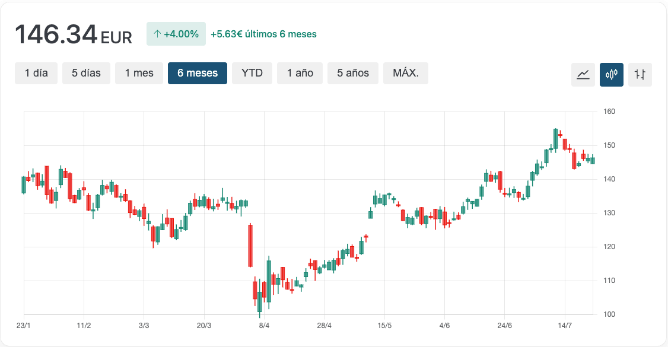View the "1 año" price history
This screenshot has width=668, height=347.
[300, 73]
